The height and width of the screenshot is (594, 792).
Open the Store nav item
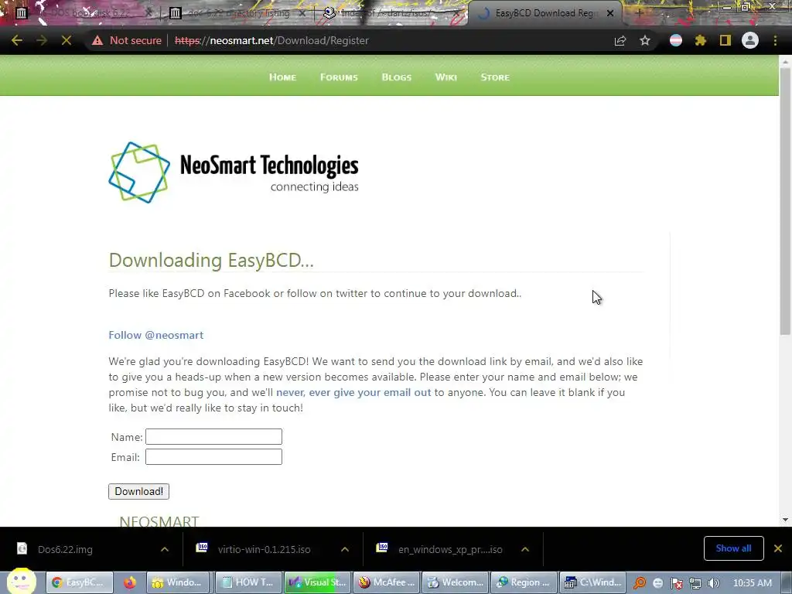[x=495, y=77]
